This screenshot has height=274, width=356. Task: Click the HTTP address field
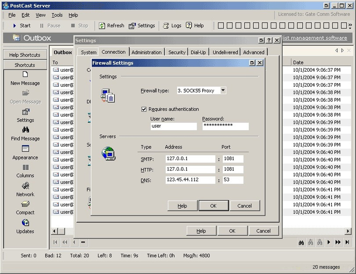(x=190, y=169)
